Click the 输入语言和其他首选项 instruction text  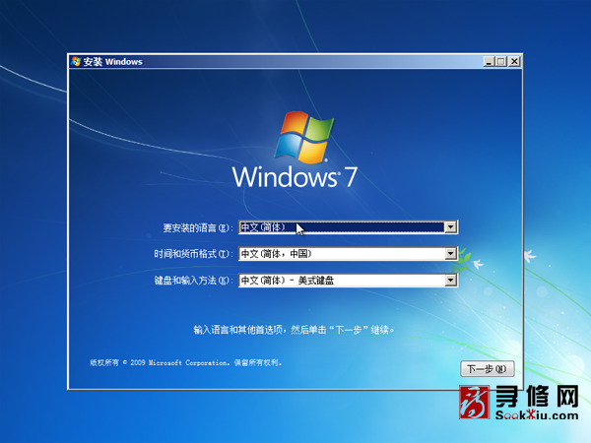(294, 330)
